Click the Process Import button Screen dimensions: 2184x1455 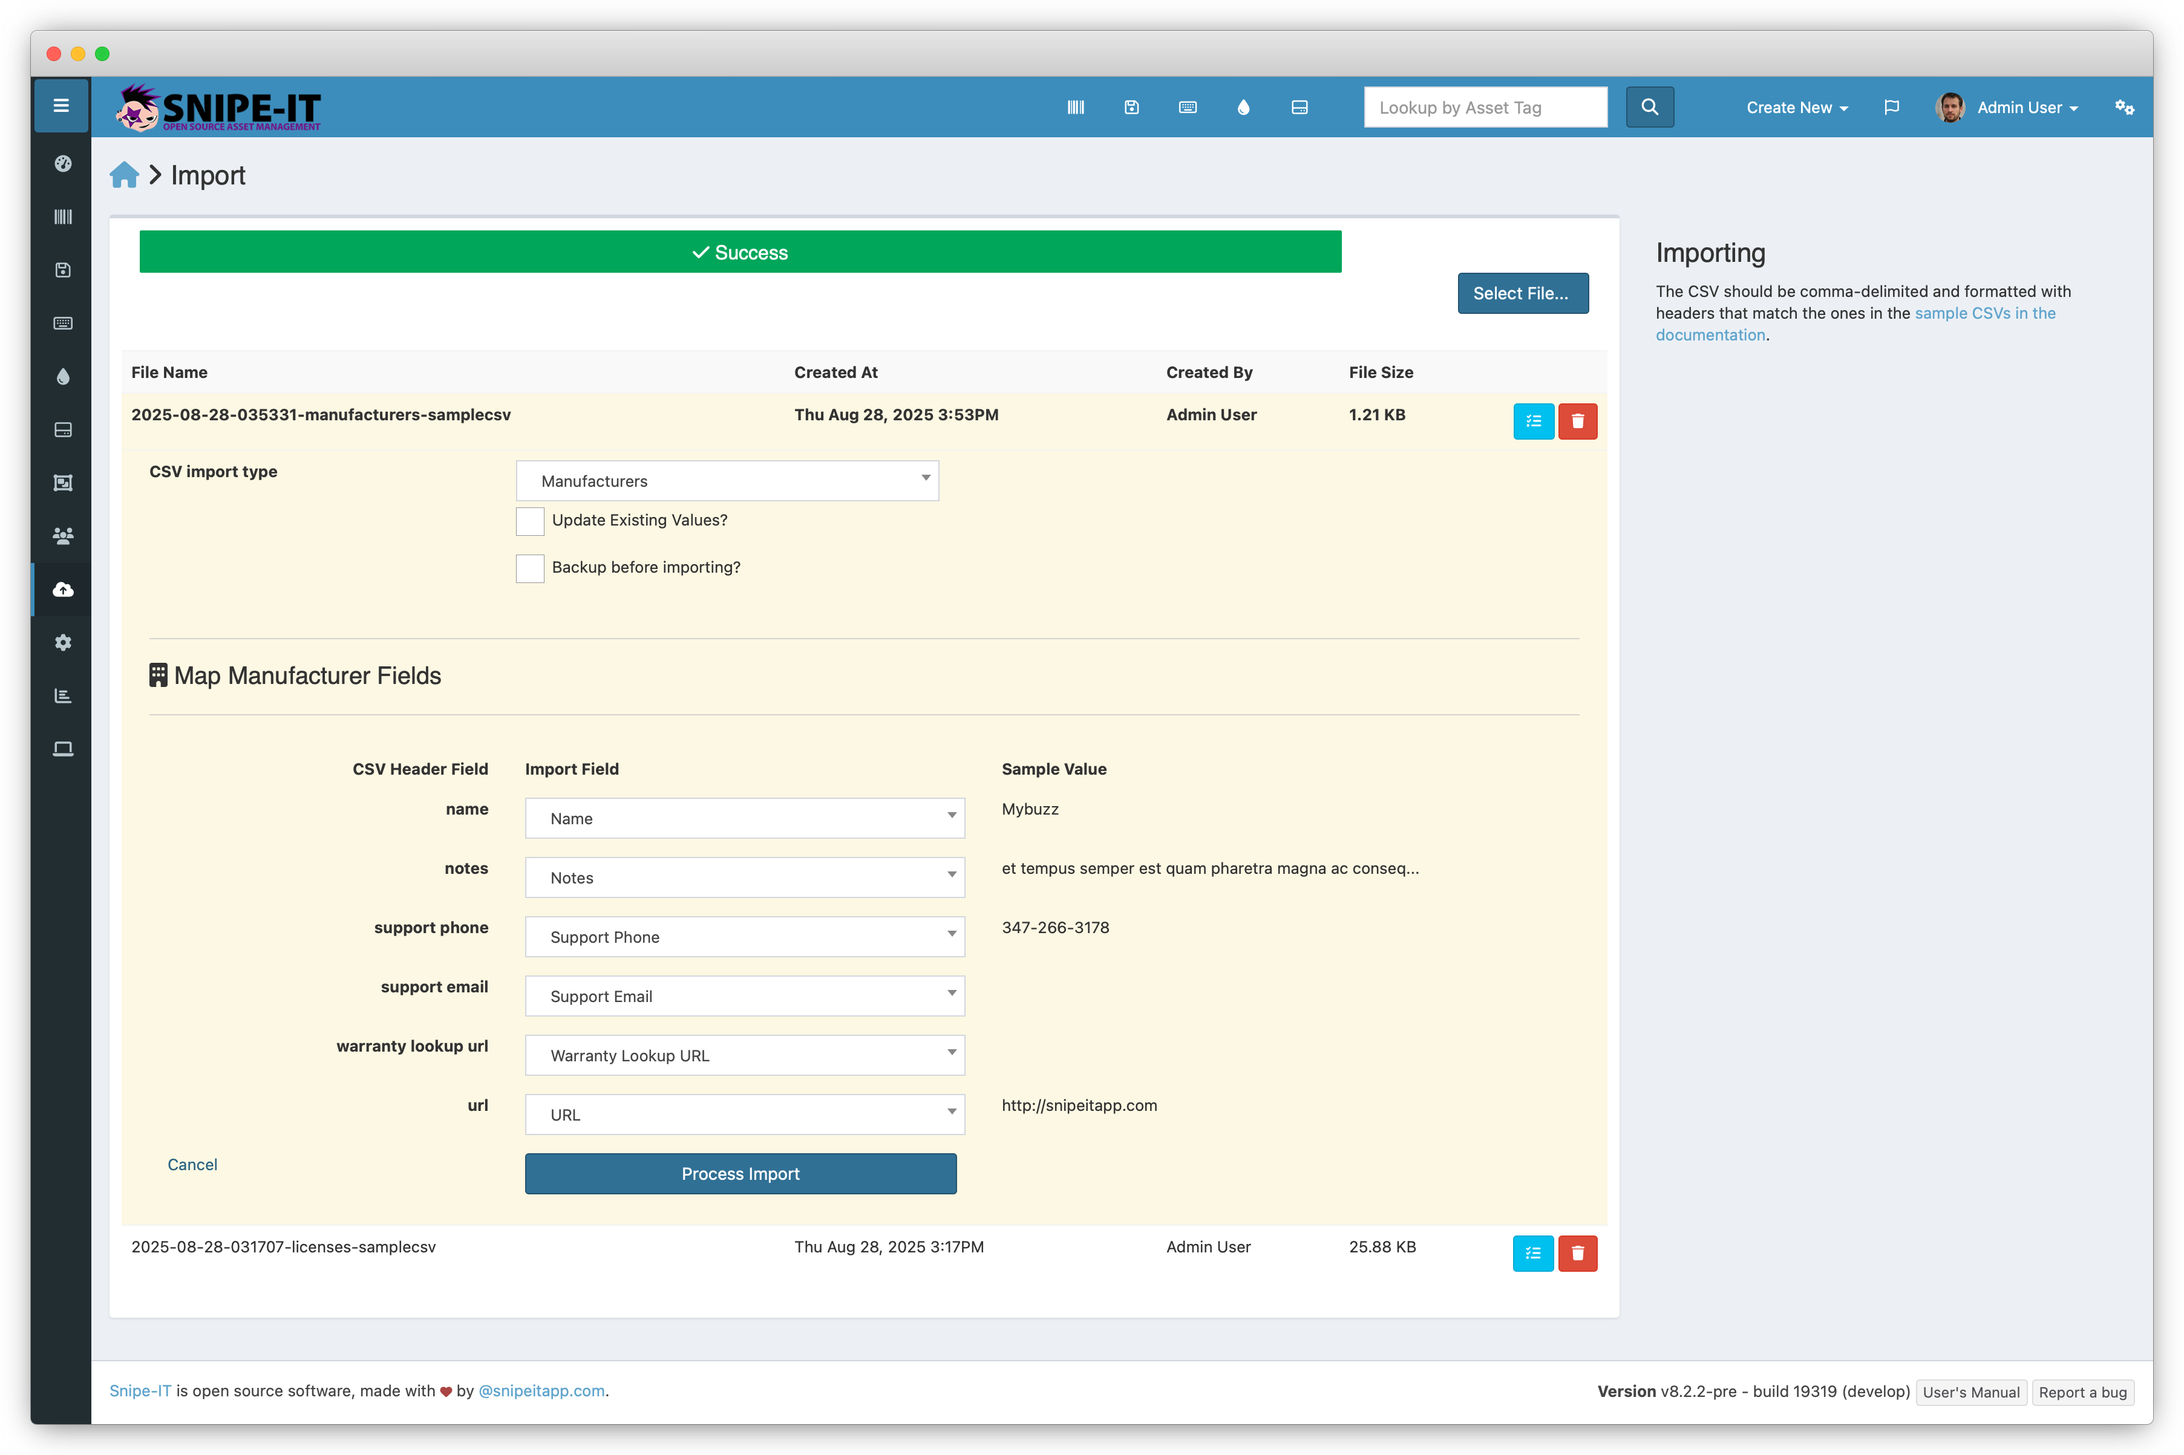pos(740,1174)
